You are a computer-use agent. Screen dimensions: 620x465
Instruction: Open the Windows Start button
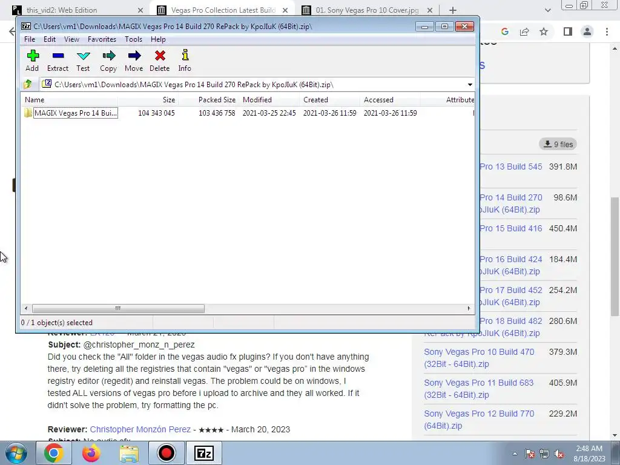pos(16,453)
